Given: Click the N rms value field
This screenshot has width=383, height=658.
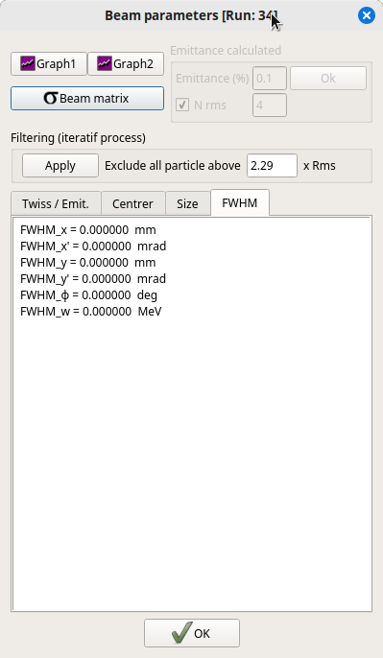Looking at the screenshot, I should click(270, 105).
